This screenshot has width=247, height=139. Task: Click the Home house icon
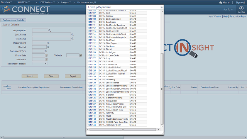[x=220, y=3]
